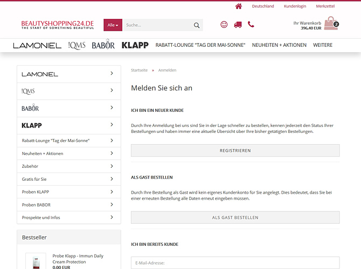Expand Gratis für Sie sidebar arrow

coord(112,179)
